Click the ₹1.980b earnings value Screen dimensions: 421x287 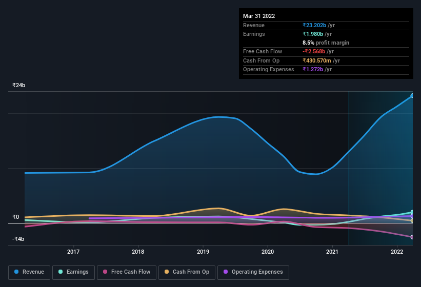(x=313, y=34)
